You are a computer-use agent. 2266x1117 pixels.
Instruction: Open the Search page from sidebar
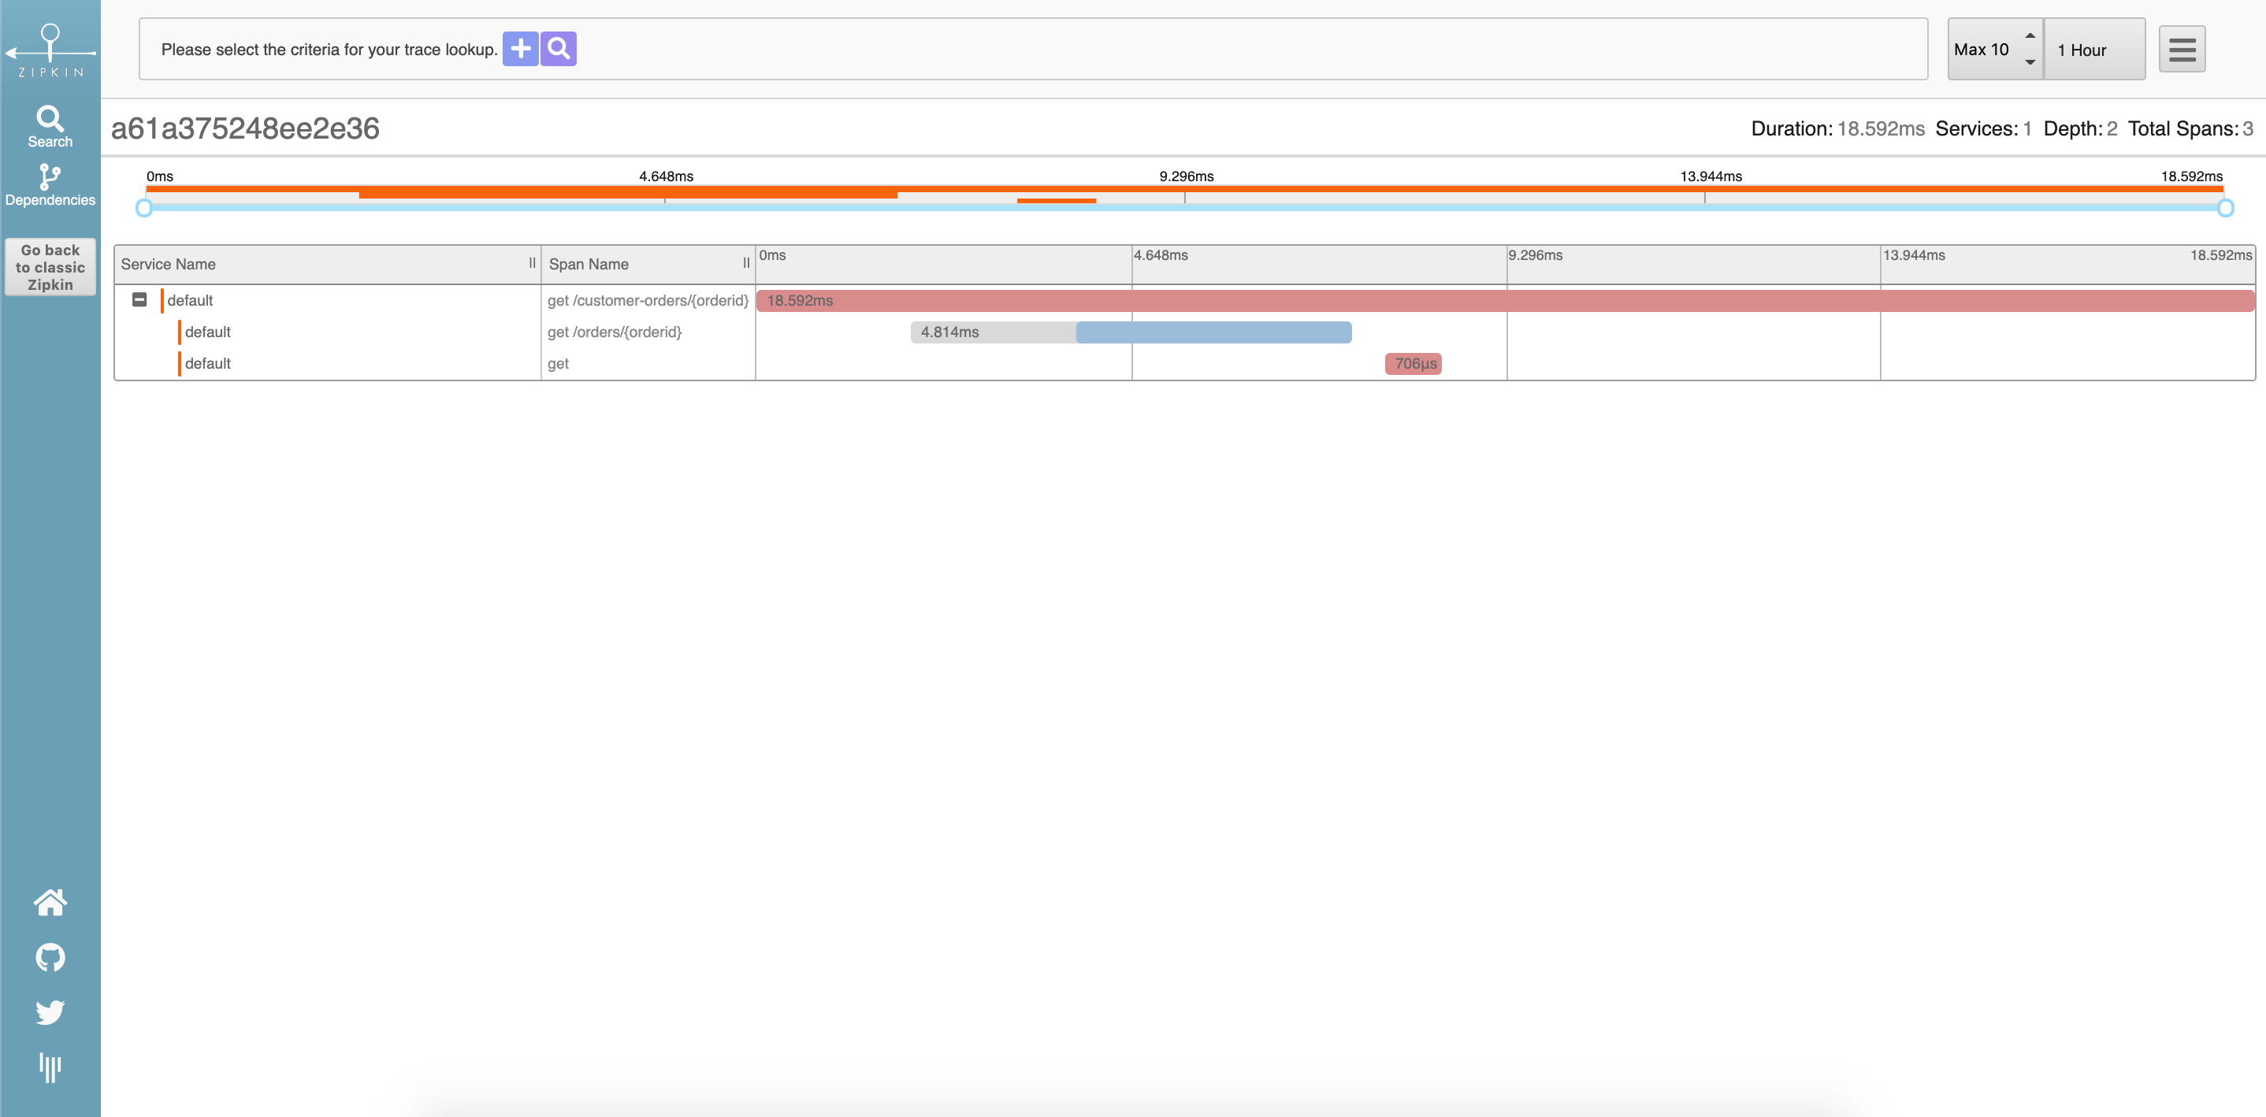coord(50,127)
